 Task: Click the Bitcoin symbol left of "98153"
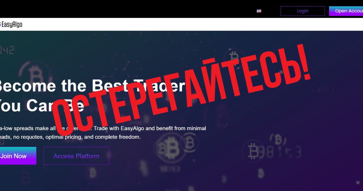[252, 151]
